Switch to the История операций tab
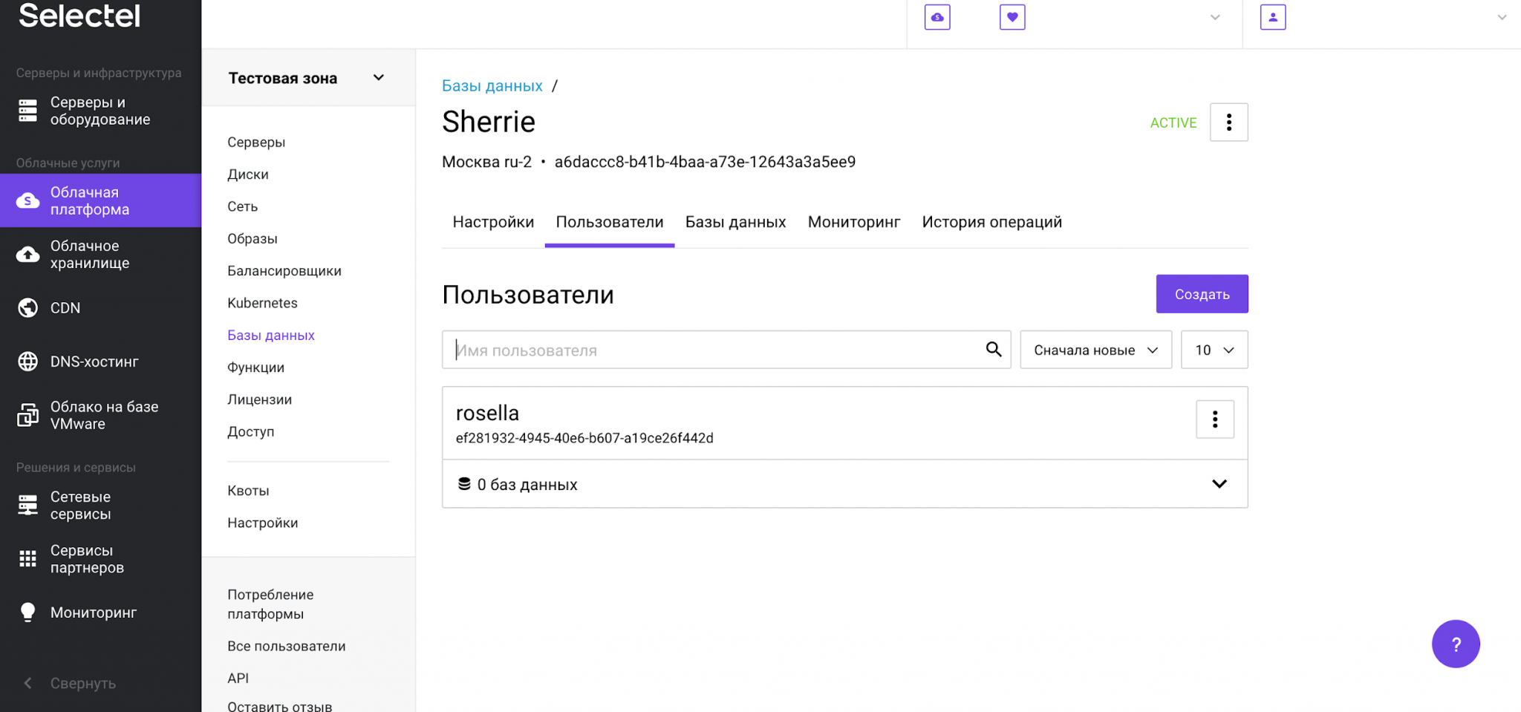The image size is (1521, 712). (x=991, y=222)
